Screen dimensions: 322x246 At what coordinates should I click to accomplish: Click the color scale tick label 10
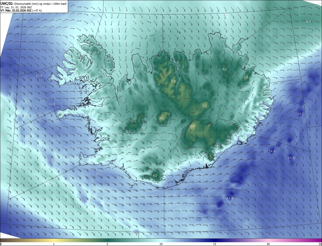[161, 244]
